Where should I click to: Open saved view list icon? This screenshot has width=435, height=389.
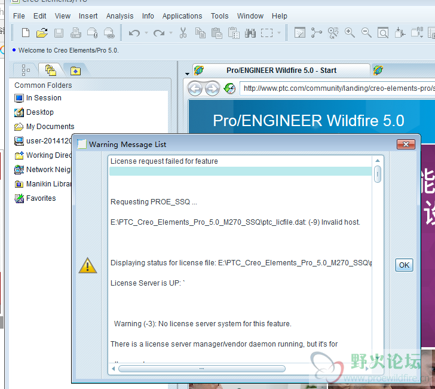pos(417,33)
